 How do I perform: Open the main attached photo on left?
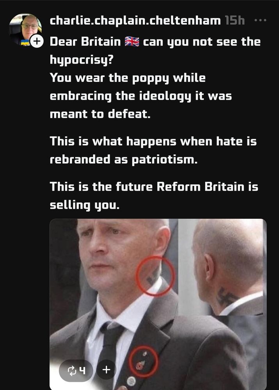[114, 304]
